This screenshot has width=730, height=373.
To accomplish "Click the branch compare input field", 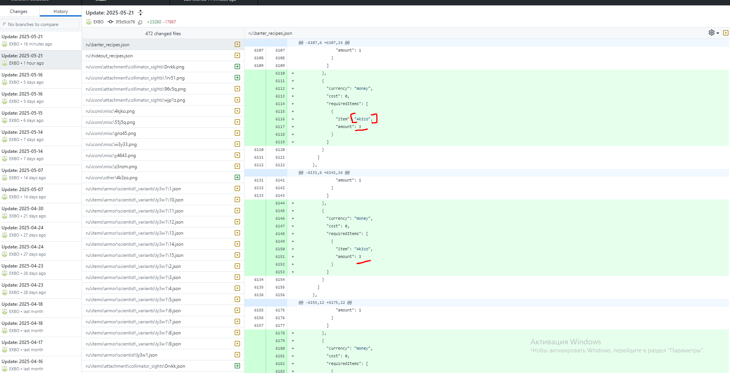I will click(41, 24).
